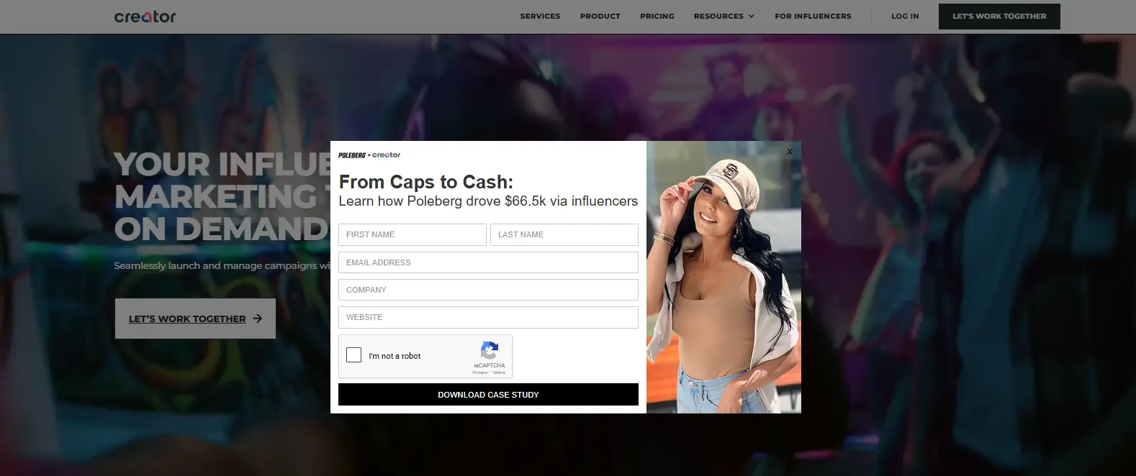
Task: Click the woman in cap photo
Action: pos(723,278)
